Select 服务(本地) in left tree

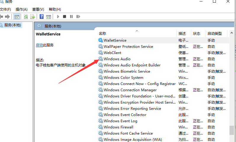coord(12,25)
